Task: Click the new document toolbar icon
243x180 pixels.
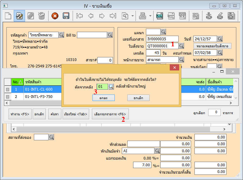Action: coord(7,16)
